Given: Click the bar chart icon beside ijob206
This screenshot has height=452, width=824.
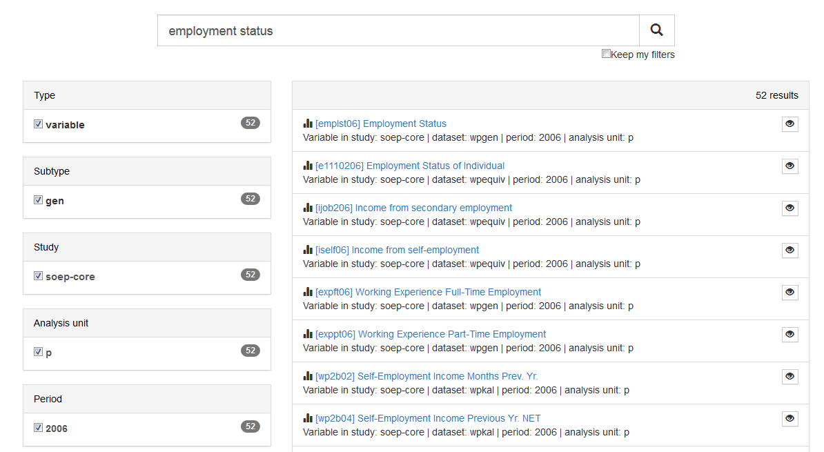Looking at the screenshot, I should (x=308, y=208).
